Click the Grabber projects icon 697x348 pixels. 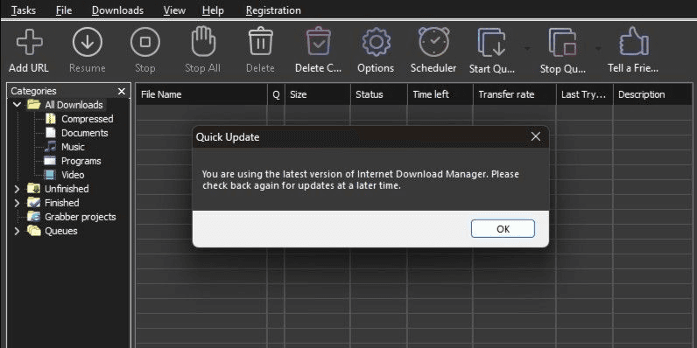point(34,217)
